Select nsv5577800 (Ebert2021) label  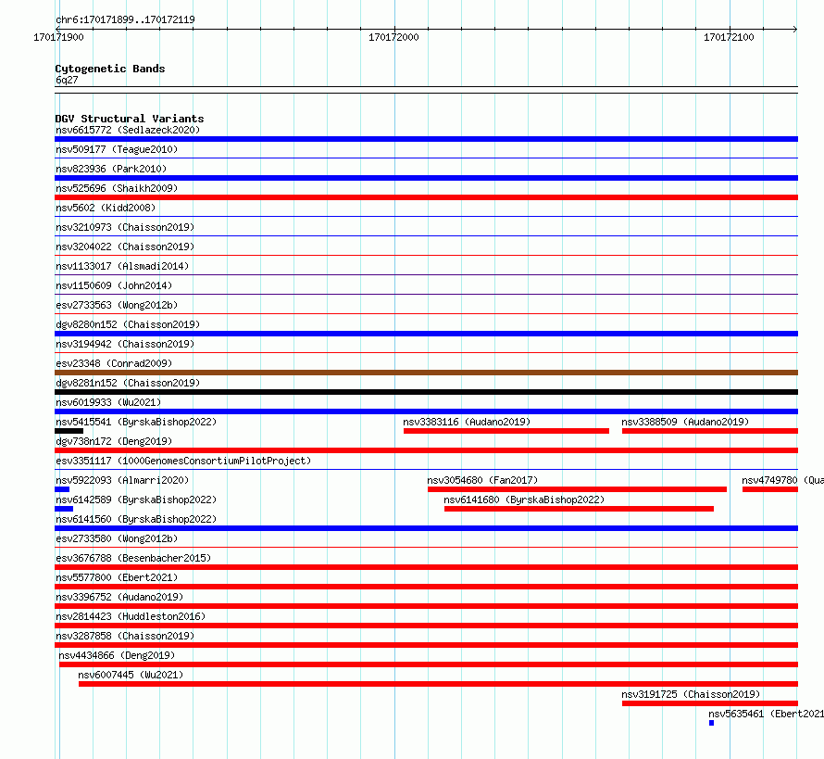[x=117, y=577]
